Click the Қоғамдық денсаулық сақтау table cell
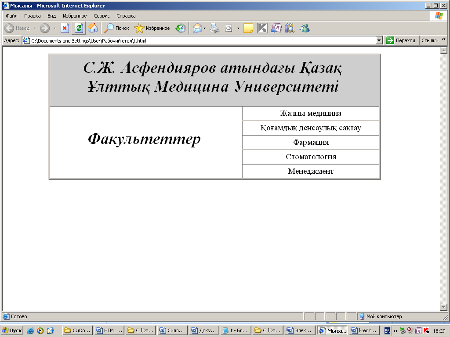The image size is (450, 337). [x=311, y=128]
